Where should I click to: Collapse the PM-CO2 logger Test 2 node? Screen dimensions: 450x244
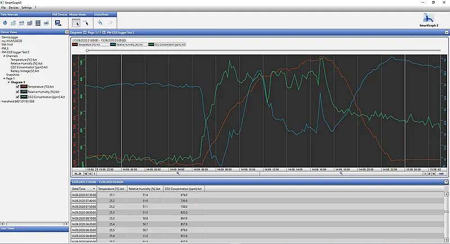(x=2, y=52)
